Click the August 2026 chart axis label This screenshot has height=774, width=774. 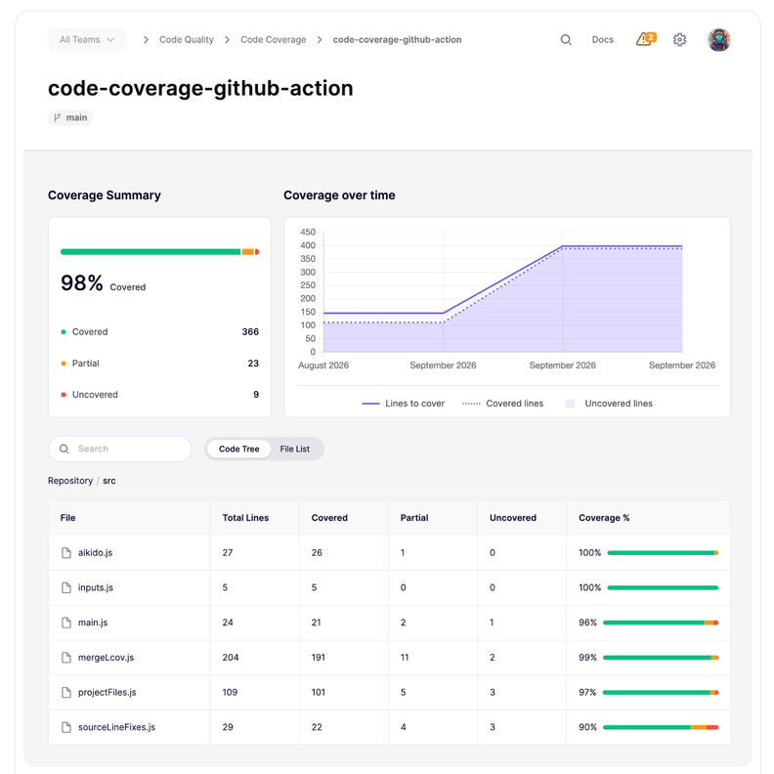click(323, 365)
